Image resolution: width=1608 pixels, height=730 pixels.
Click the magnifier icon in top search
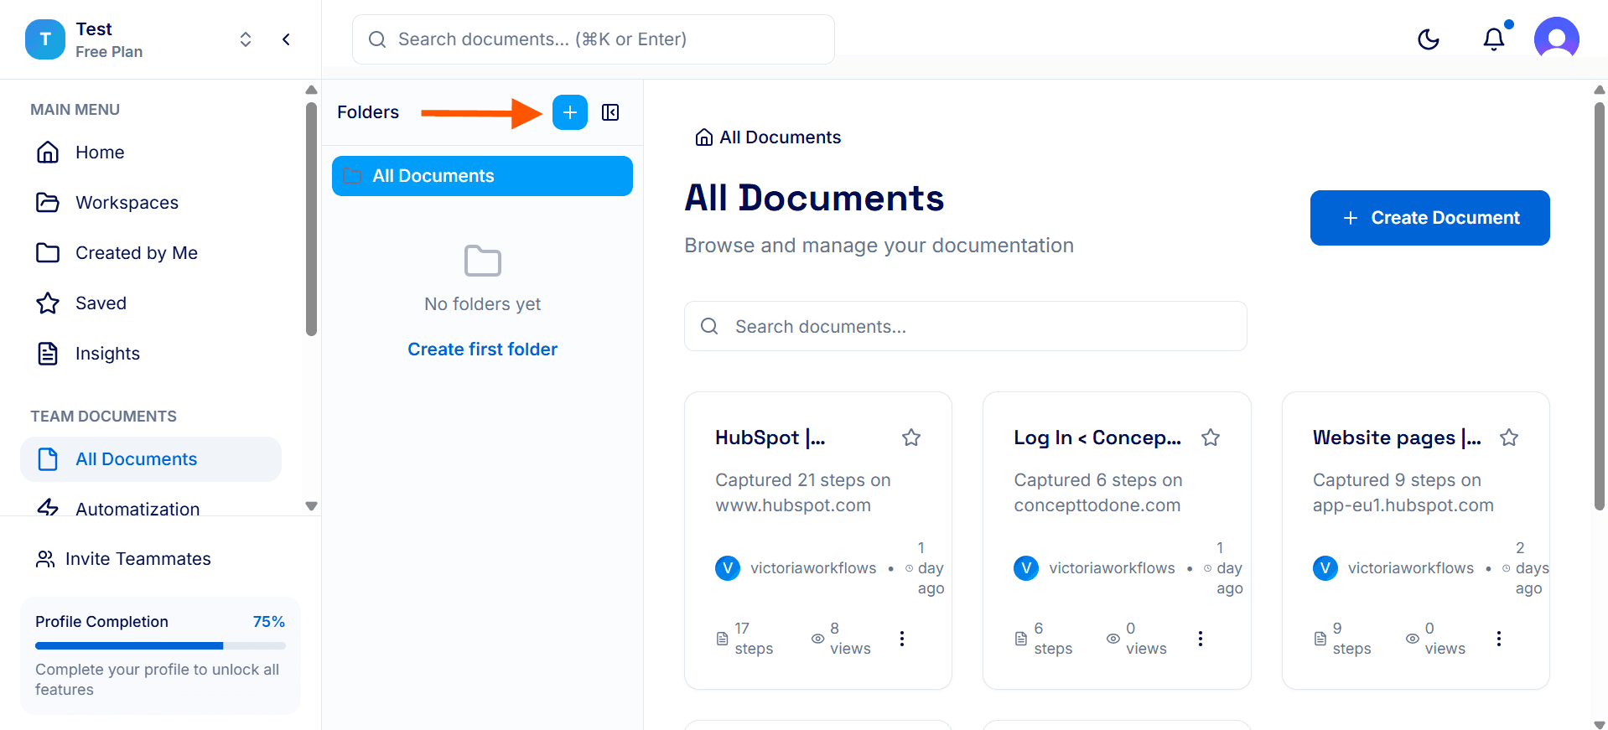(x=377, y=39)
